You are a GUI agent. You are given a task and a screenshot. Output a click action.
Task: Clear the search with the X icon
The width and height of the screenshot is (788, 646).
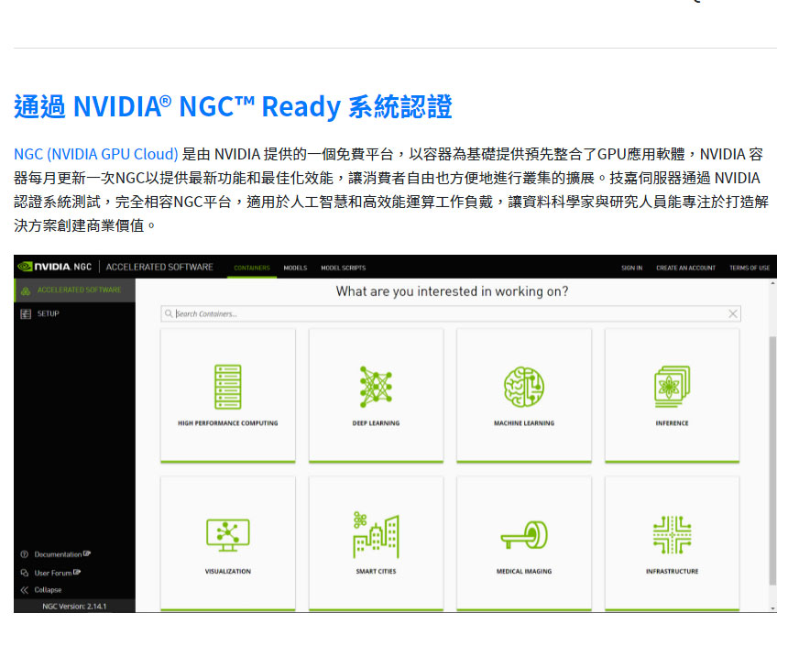[733, 313]
